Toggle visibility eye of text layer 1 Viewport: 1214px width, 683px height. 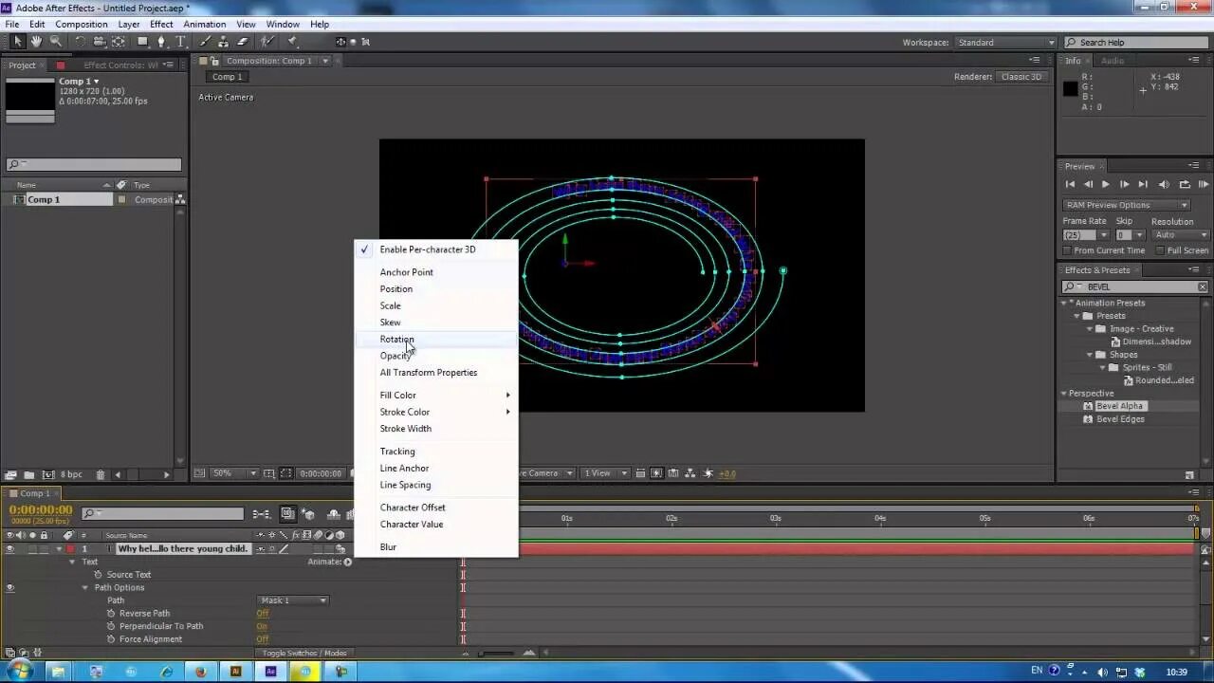[x=9, y=549]
